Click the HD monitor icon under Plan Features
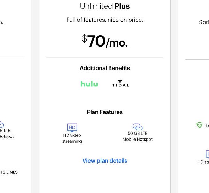This screenshot has height=193, width=209. click(72, 127)
